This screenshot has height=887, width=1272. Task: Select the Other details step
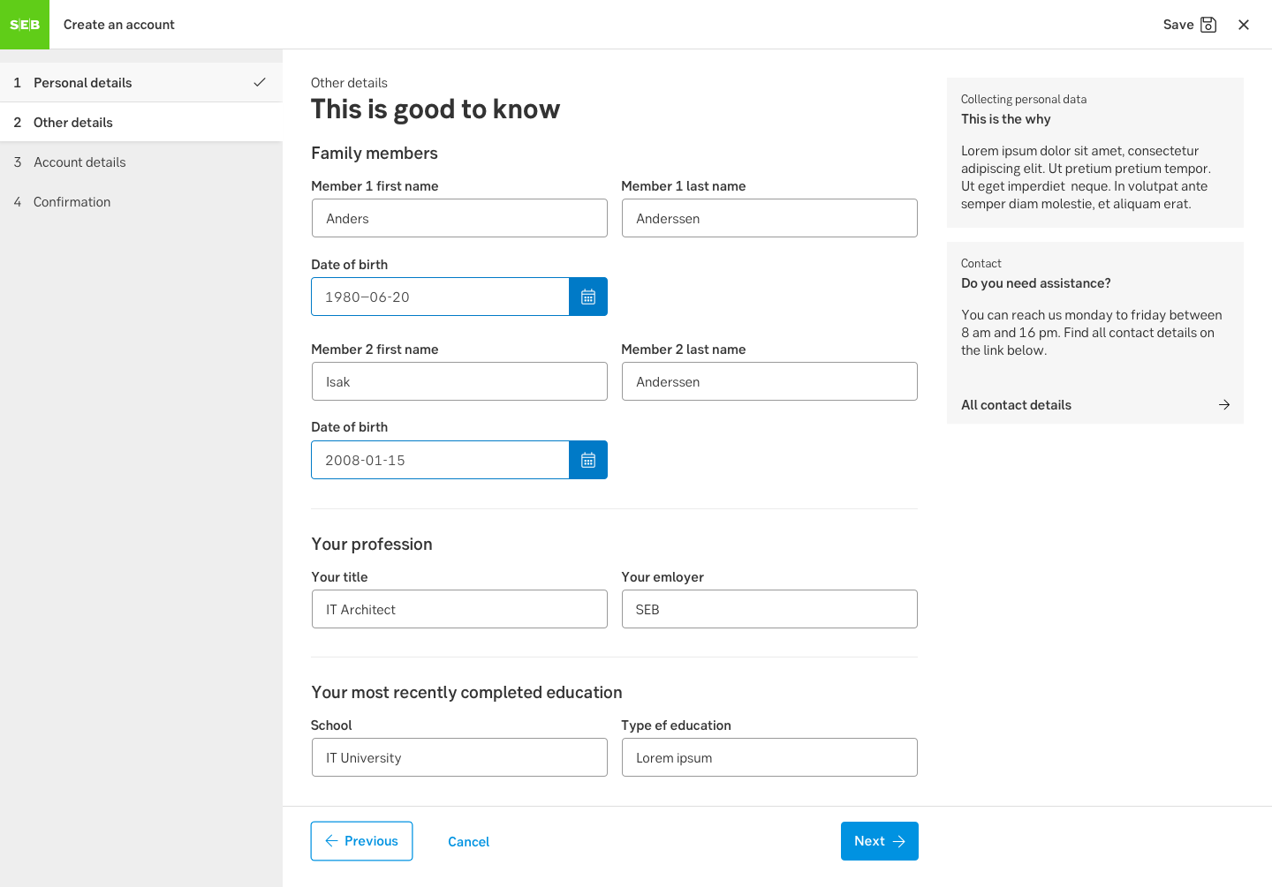click(x=73, y=123)
